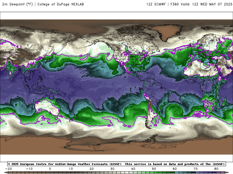Click India on the dewpoint map

click(x=11, y=71)
